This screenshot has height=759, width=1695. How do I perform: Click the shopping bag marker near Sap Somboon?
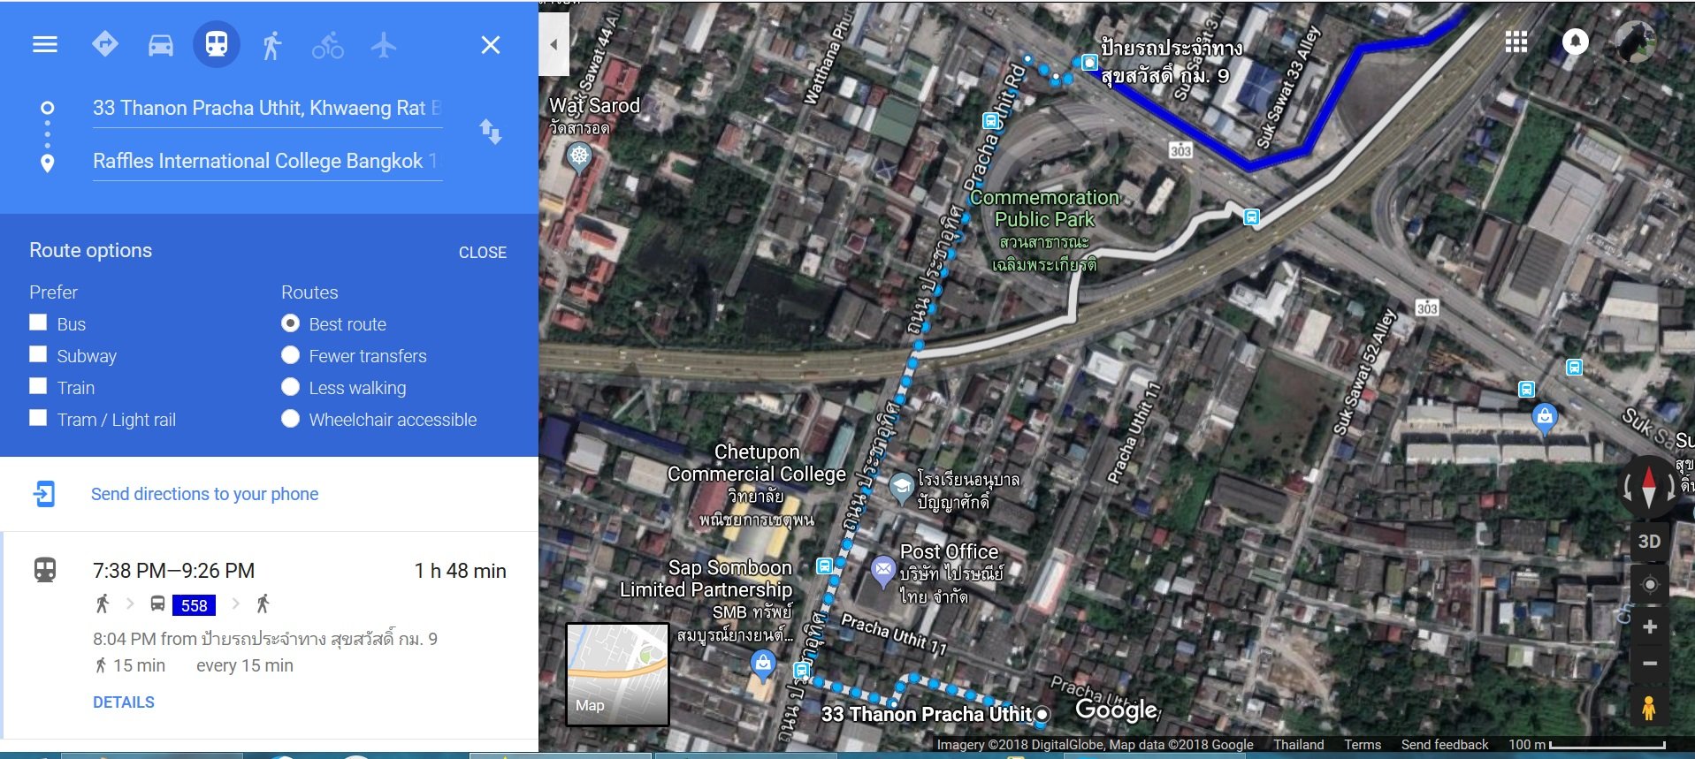coord(762,664)
